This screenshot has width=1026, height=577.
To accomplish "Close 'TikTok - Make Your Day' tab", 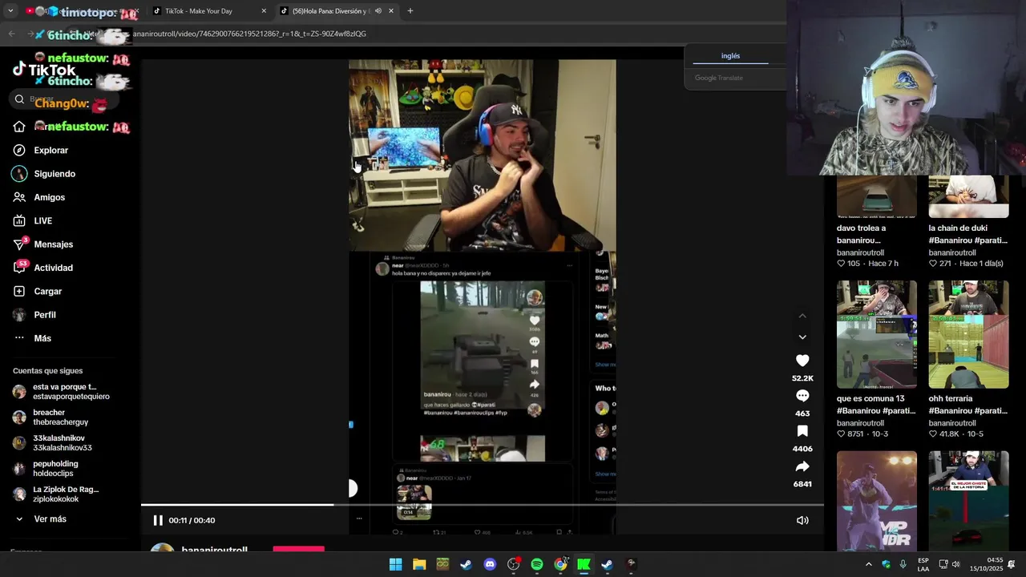I will pos(264,11).
